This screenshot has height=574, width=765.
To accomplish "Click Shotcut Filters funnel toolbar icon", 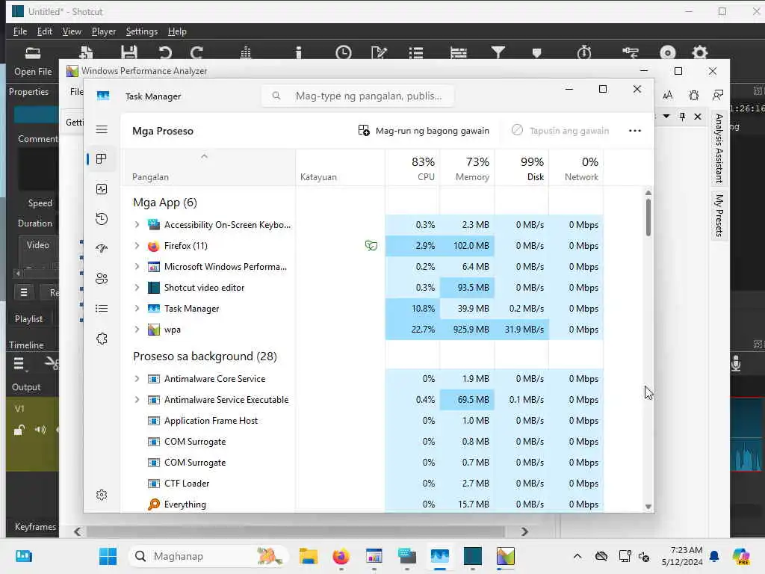I will pyautogui.click(x=498, y=52).
